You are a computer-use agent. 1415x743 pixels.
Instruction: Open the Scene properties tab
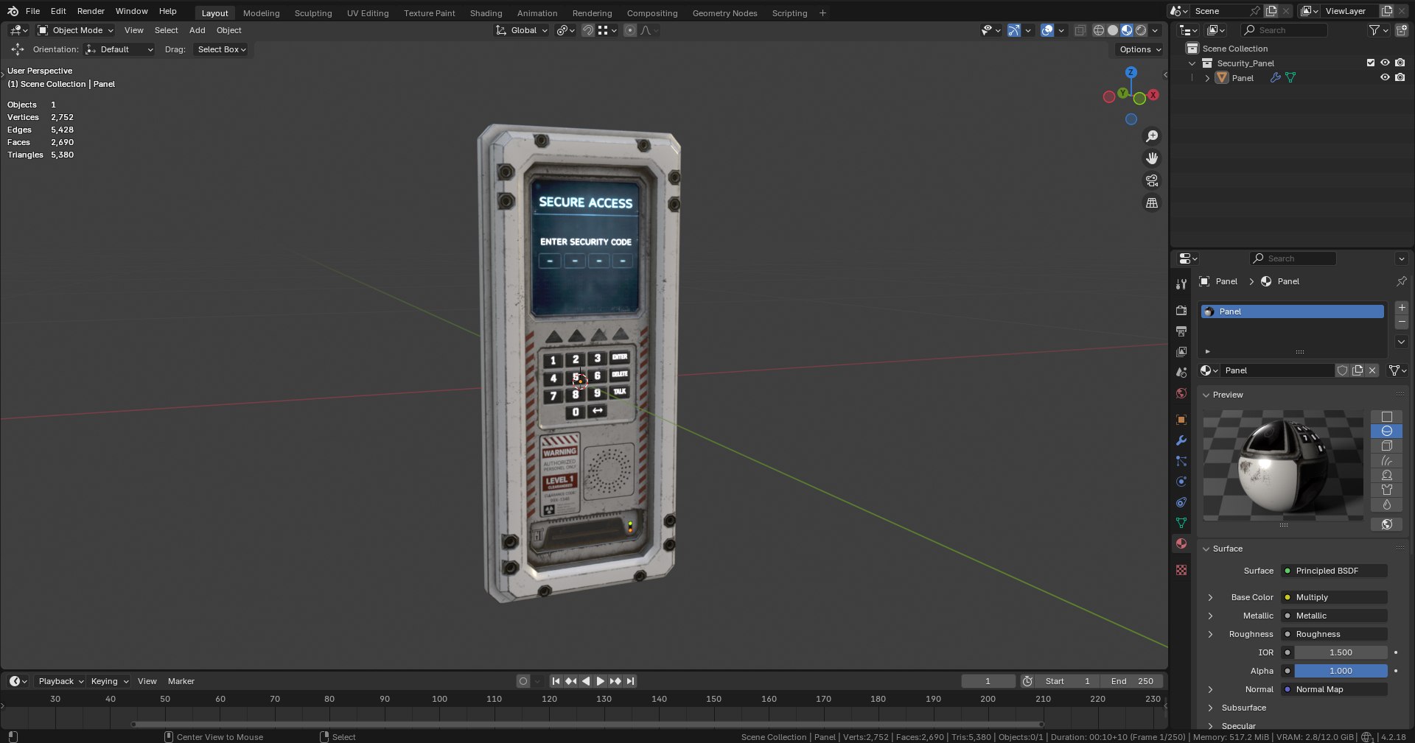coord(1181,373)
